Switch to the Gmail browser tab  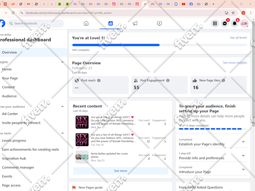pos(28,4)
